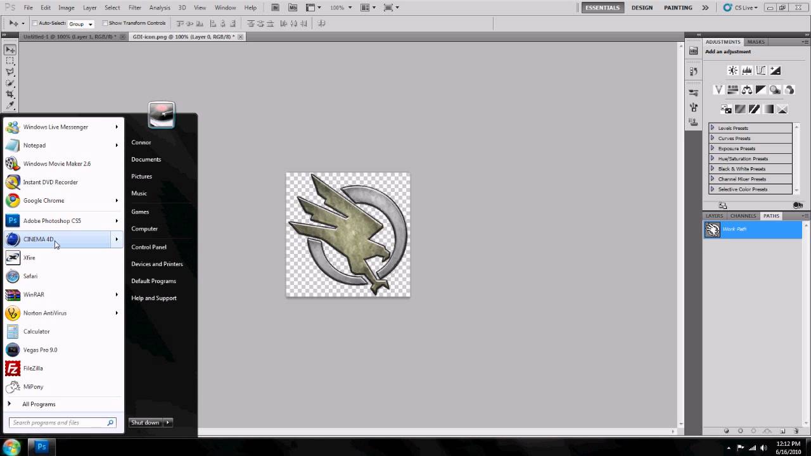Image resolution: width=811 pixels, height=456 pixels.
Task: Fill path with foreground color
Action: pyautogui.click(x=727, y=431)
